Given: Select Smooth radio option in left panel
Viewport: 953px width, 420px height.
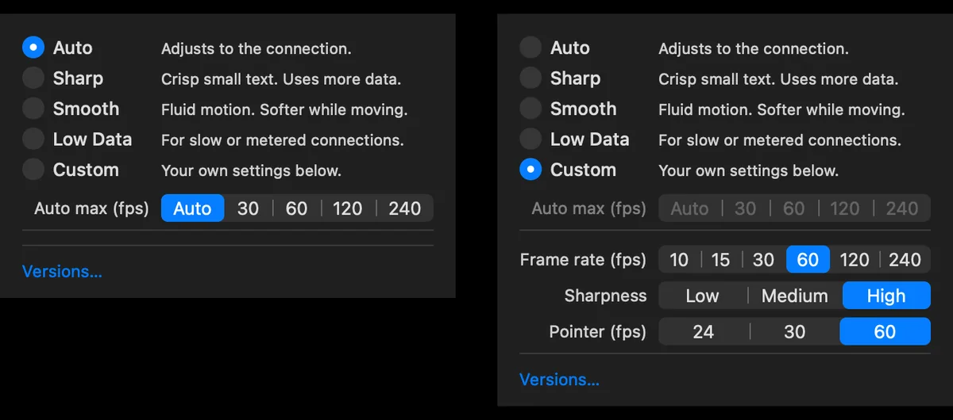Looking at the screenshot, I should pos(33,109).
